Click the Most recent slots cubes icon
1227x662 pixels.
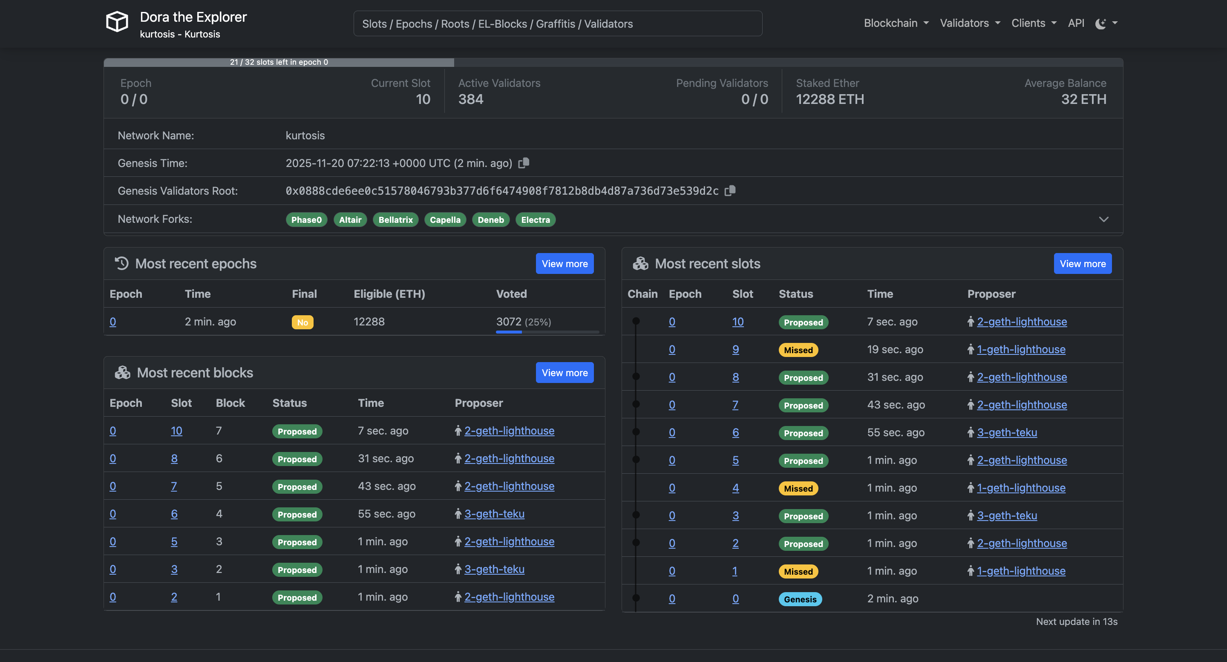pos(640,263)
